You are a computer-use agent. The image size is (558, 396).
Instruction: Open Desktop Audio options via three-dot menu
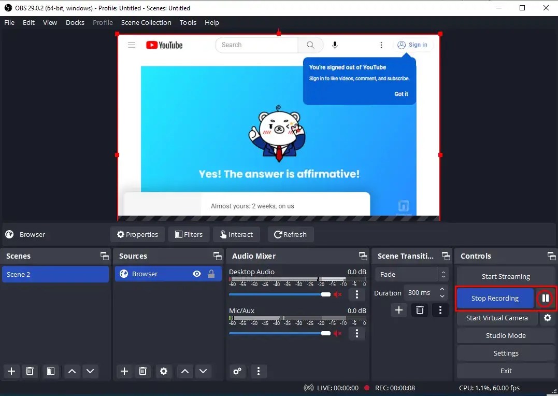356,294
